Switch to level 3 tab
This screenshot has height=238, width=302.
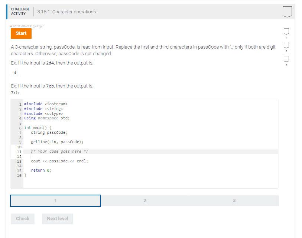point(234,201)
